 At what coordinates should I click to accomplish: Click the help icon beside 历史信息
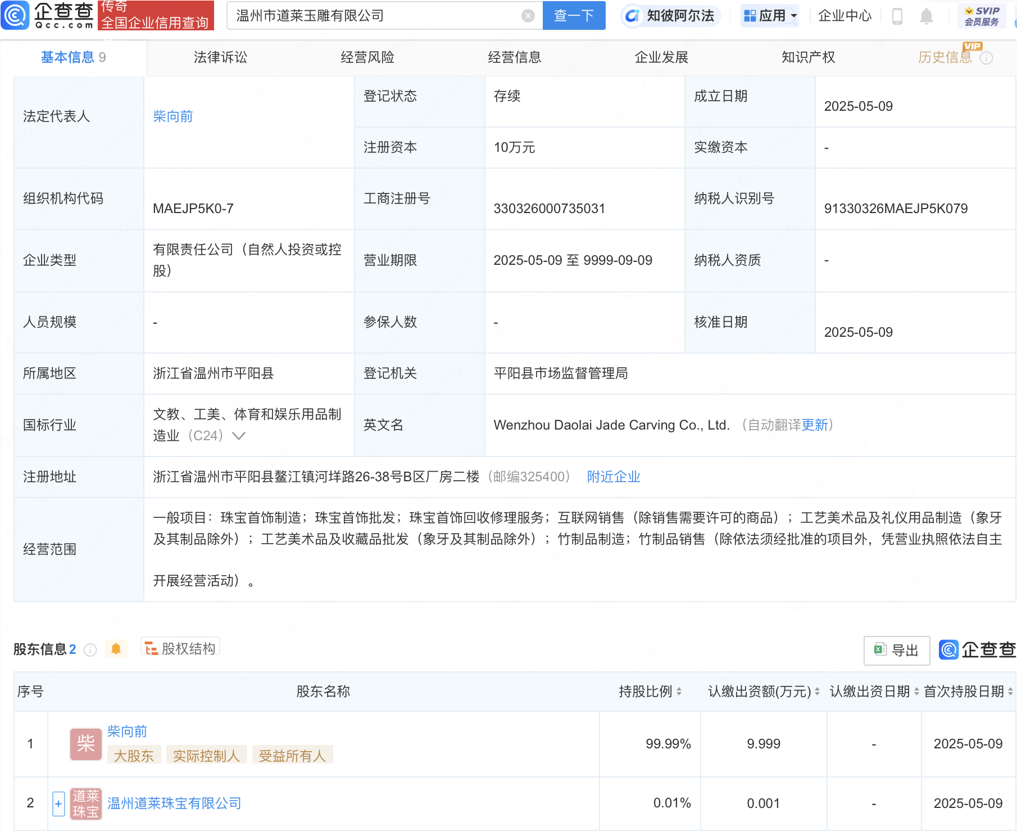986,57
